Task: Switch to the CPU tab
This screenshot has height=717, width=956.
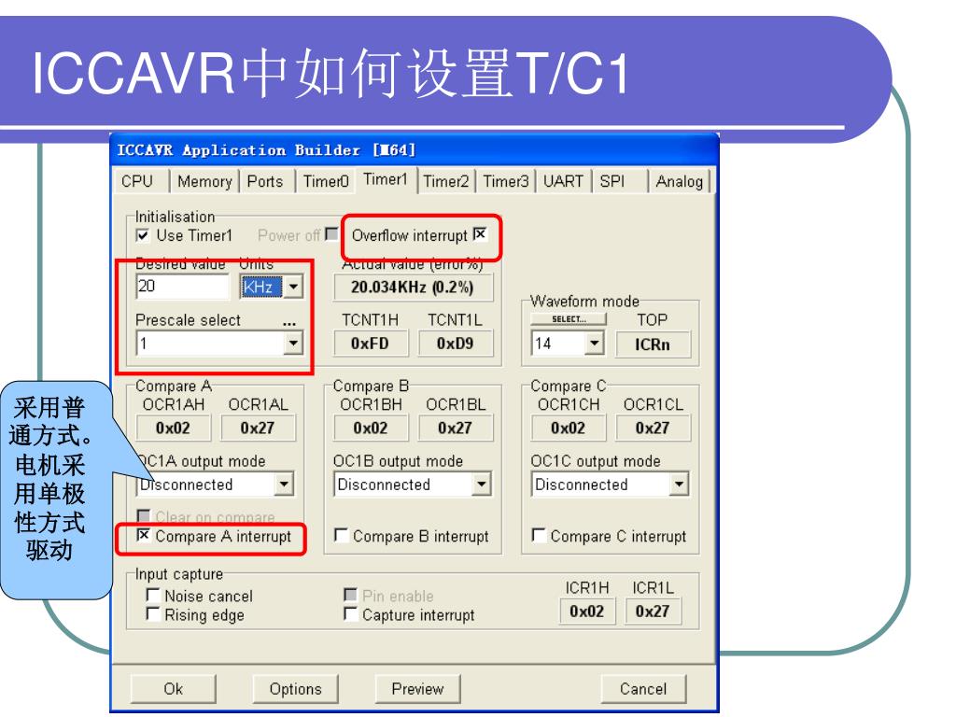Action: pyautogui.click(x=137, y=182)
